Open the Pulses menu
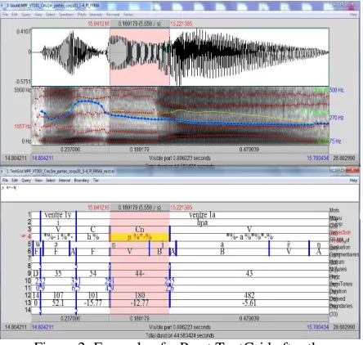Image resolution: width=363 pixels, height=345 pixels. click(x=128, y=15)
